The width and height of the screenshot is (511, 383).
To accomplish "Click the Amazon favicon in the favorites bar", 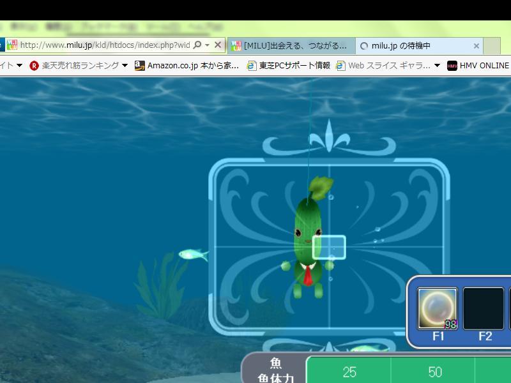I will [x=139, y=66].
